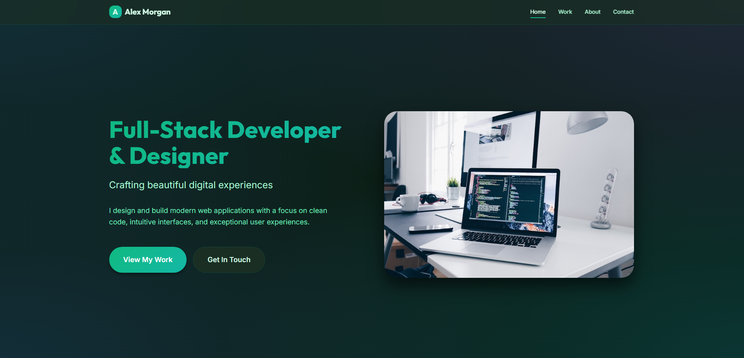Open the Contact nav link

623,12
